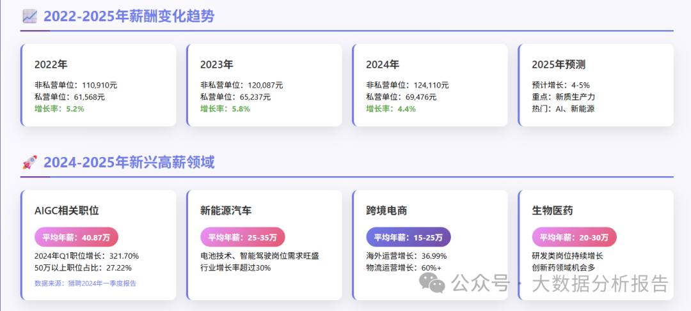This screenshot has width=691, height=311.
Task: Click the 2025年预测 card title
Action: 559,64
